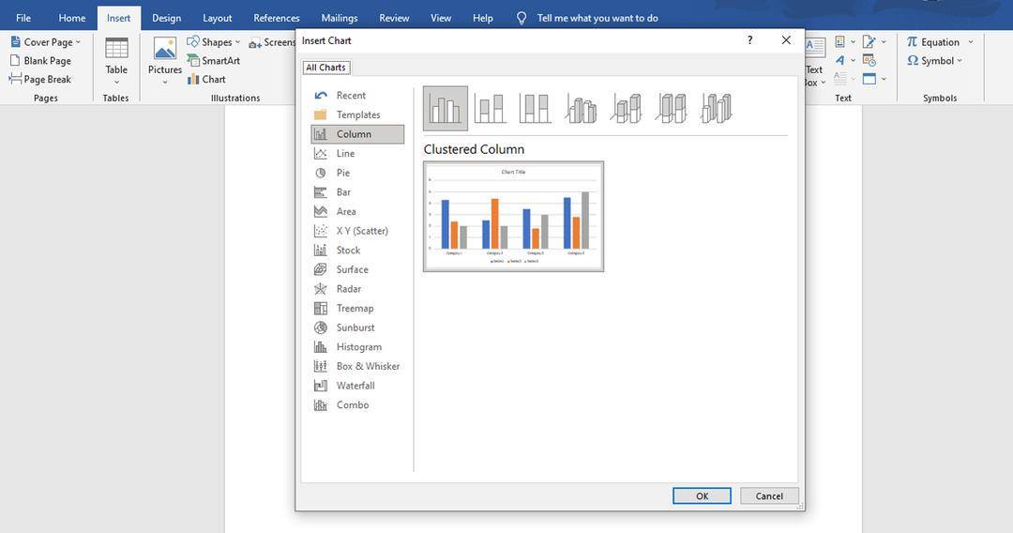Close the Insert Chart dialog

786,40
